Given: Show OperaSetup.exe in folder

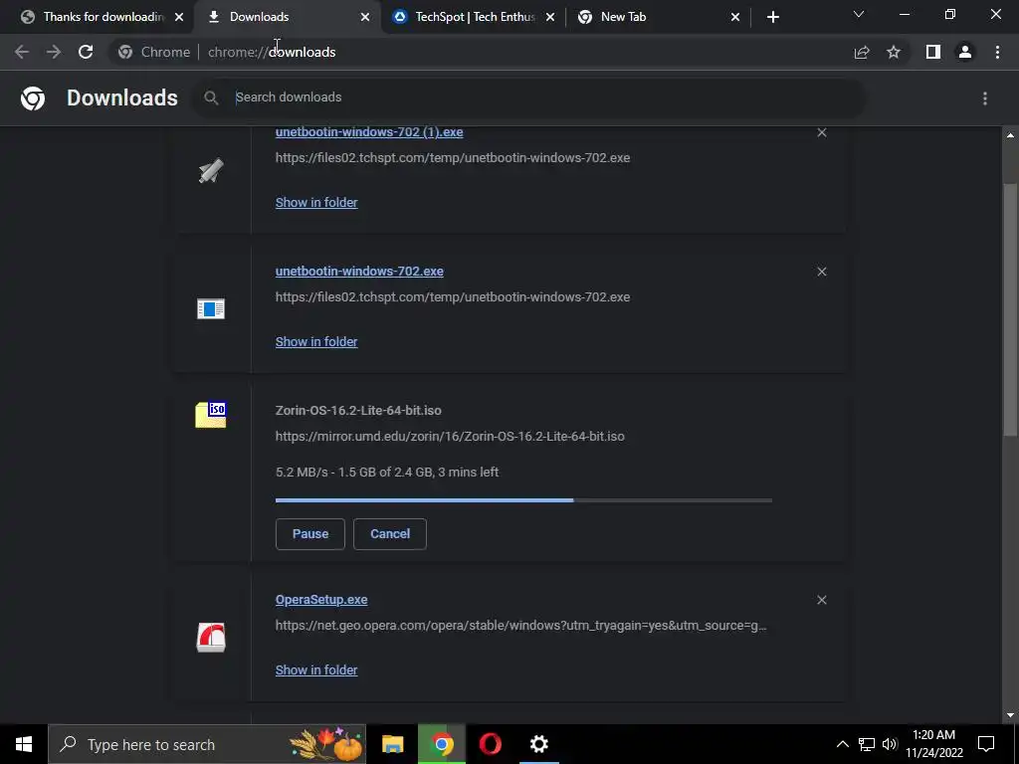Looking at the screenshot, I should pos(316,669).
